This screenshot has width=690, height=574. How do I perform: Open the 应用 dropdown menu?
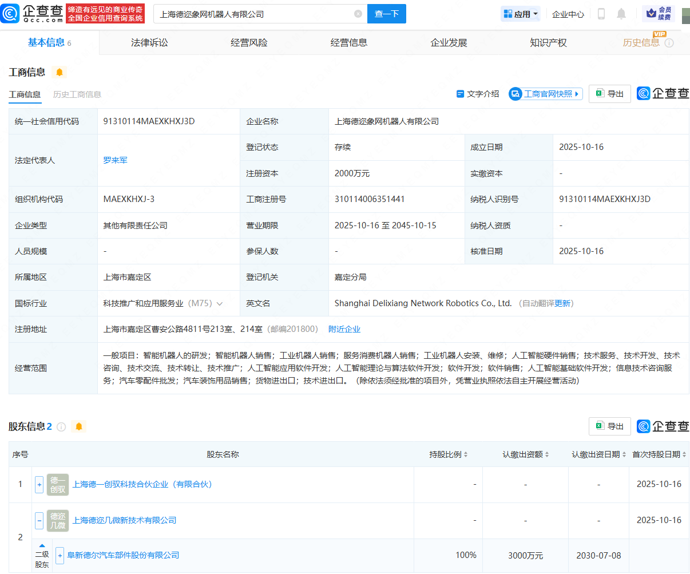pyautogui.click(x=521, y=14)
